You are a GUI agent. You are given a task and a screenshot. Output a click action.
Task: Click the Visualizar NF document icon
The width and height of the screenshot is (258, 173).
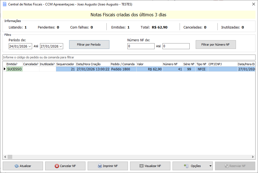(x=141, y=166)
